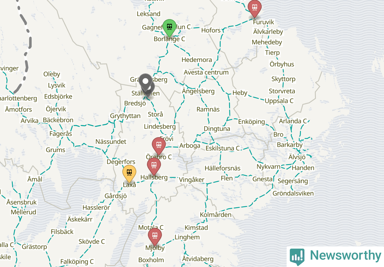Click the Arlanda C station label
The height and width of the screenshot is (267, 384).
293,121
